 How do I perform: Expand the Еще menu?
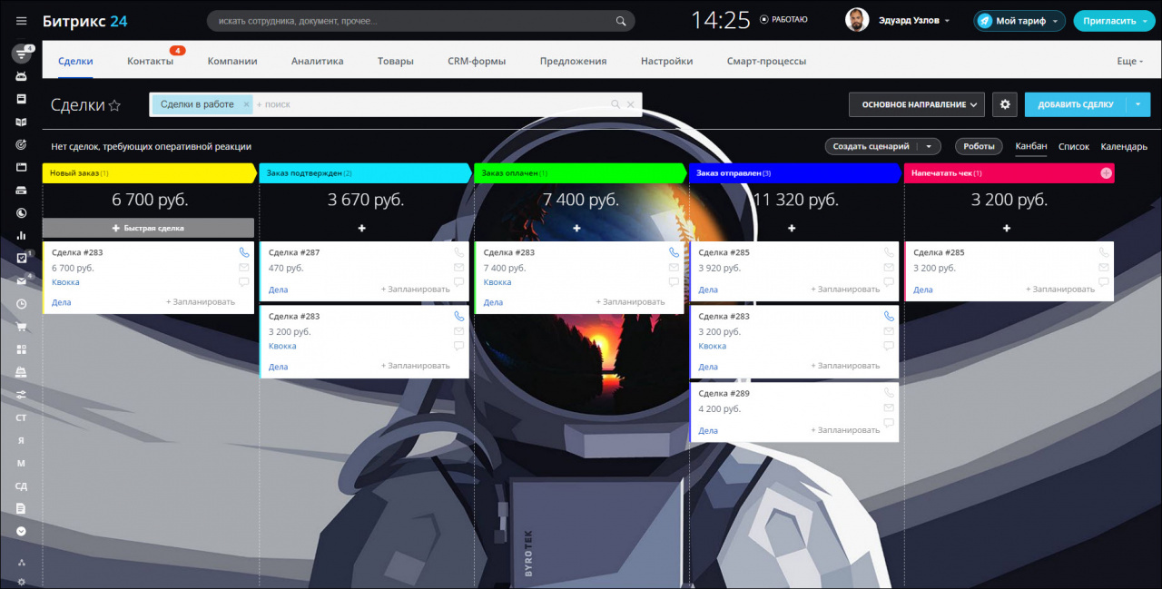[x=1130, y=61]
